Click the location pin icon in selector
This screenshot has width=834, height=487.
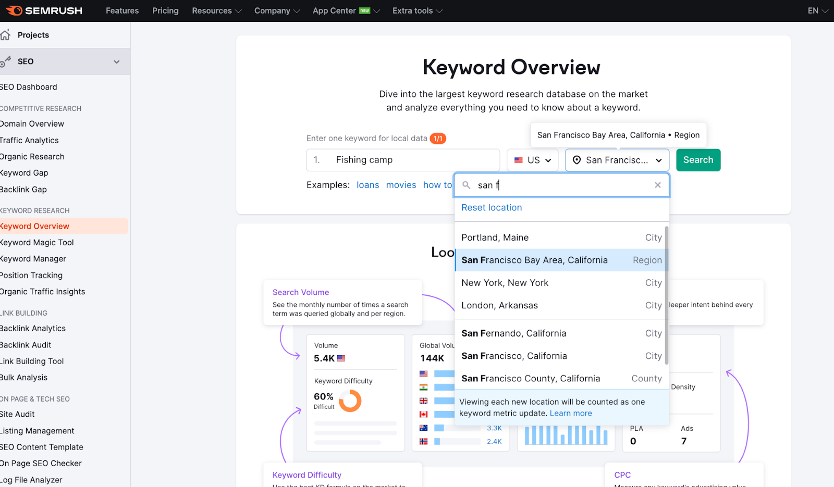[577, 160]
